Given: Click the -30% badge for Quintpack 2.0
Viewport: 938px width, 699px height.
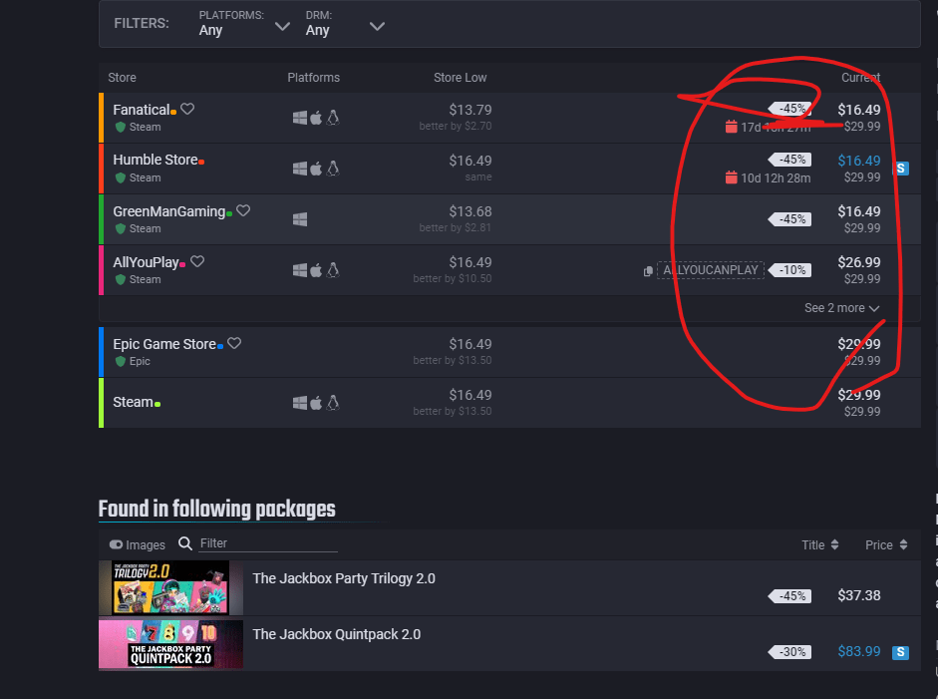Looking at the screenshot, I should [x=789, y=652].
